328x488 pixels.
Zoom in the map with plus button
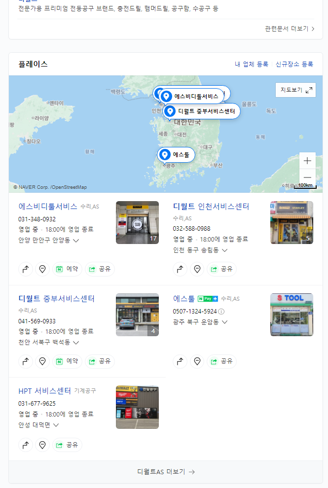pyautogui.click(x=307, y=161)
